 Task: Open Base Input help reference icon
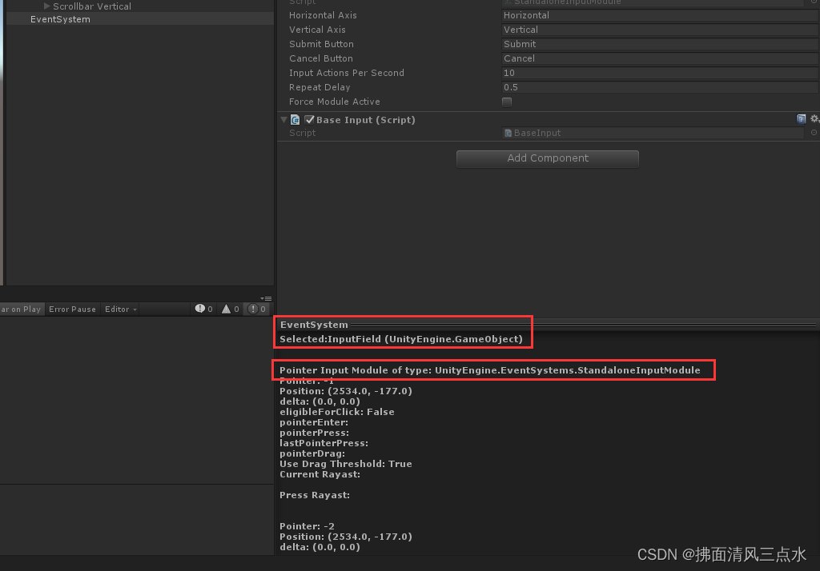pos(801,119)
